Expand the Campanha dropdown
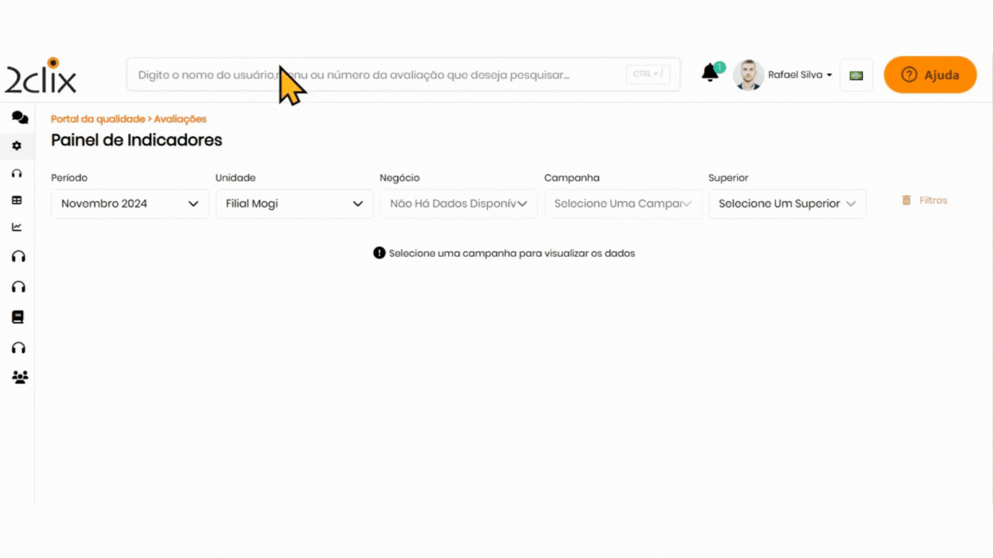 (x=622, y=204)
